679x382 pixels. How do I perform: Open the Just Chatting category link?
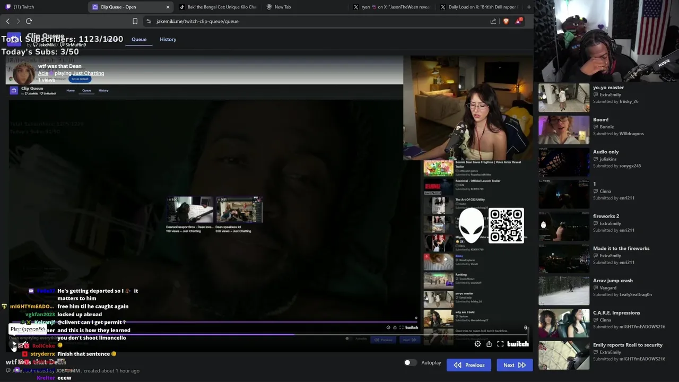(x=88, y=73)
